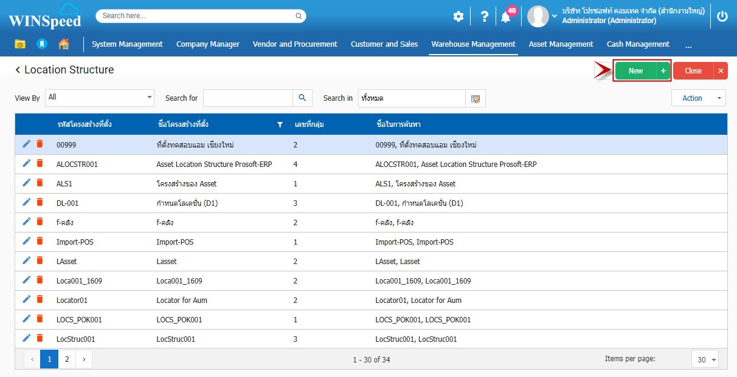Select the code cell f-คลัง
This screenshot has width=737, height=377.
point(65,223)
